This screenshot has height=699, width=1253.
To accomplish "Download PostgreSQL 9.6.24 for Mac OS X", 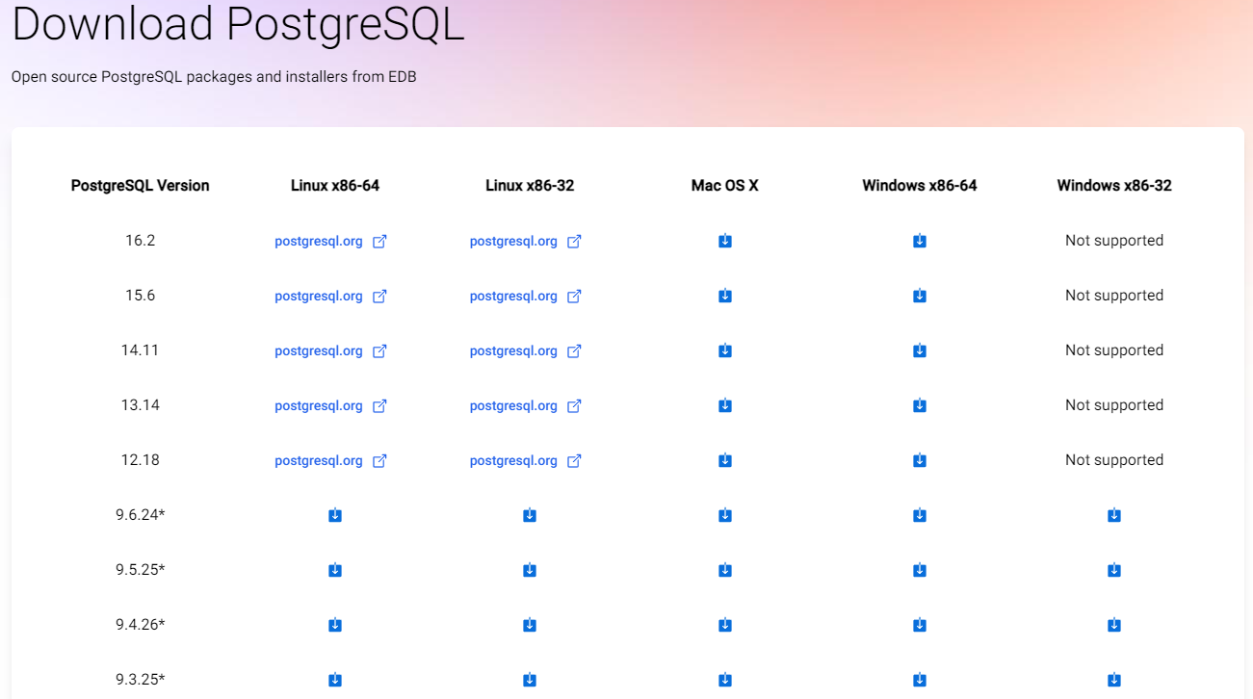I will coord(725,515).
